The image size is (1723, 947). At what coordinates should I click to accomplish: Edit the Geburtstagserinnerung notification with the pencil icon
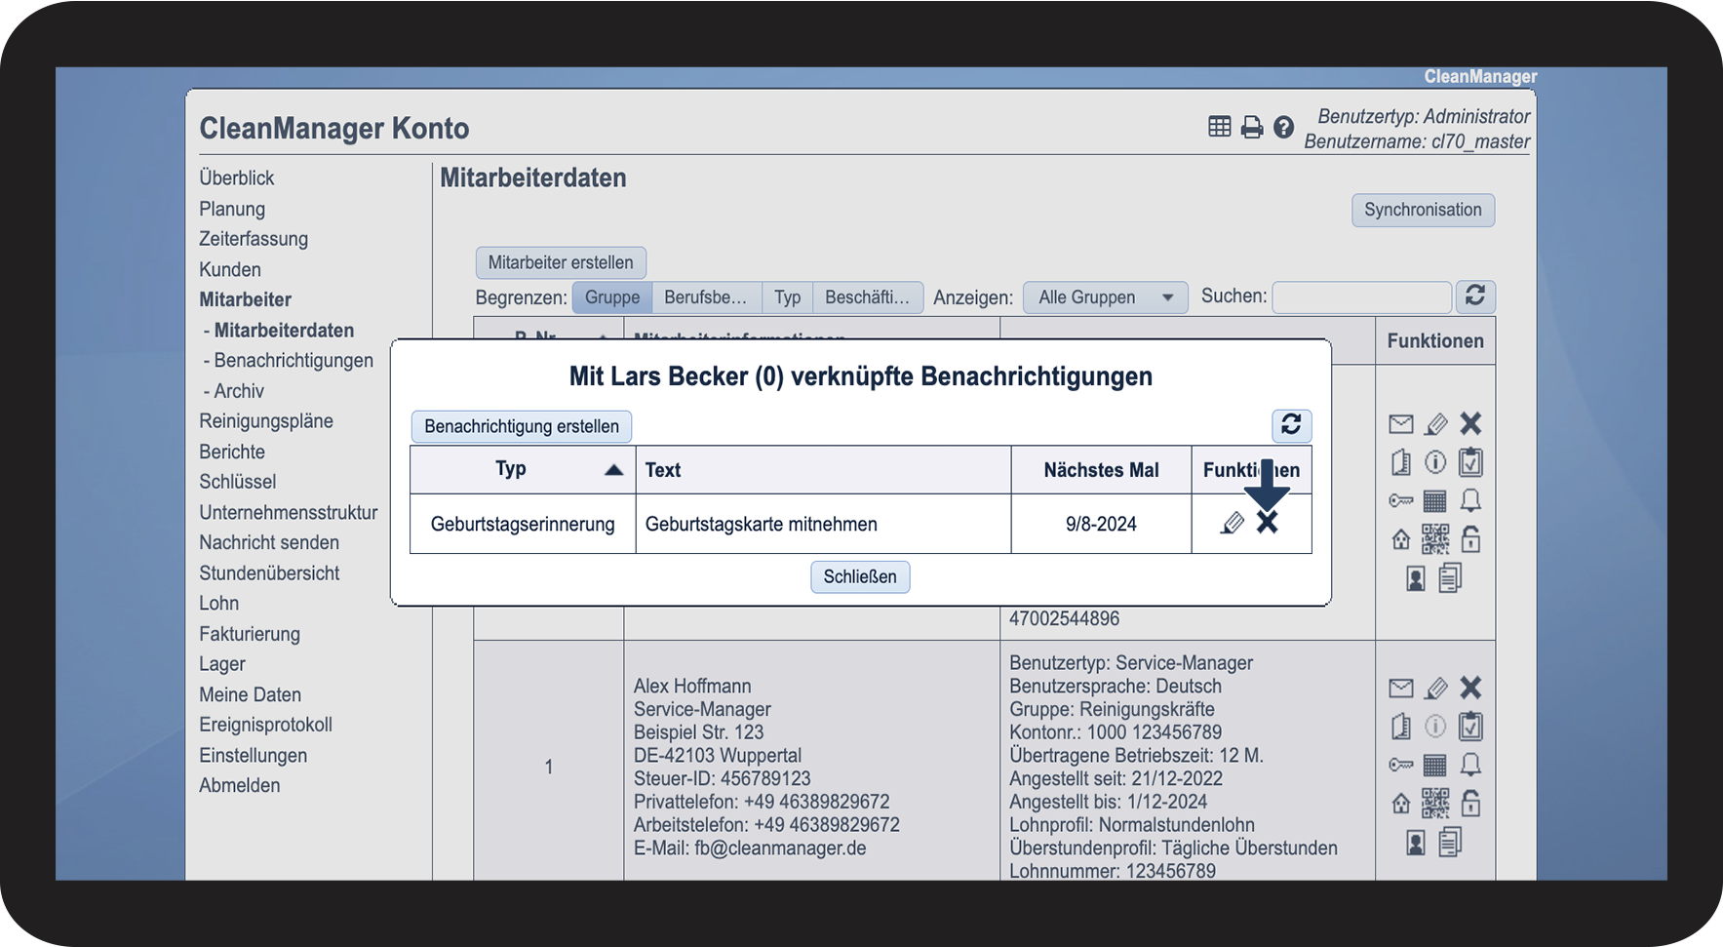1233,524
